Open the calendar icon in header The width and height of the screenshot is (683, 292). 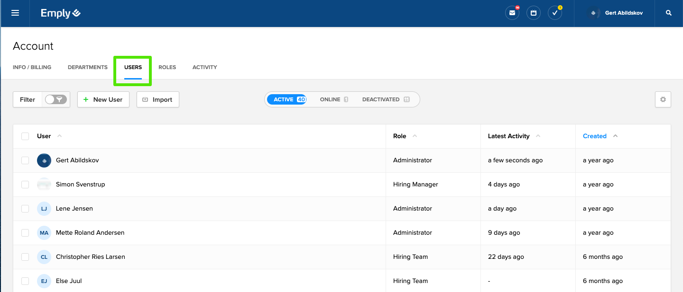coord(534,13)
